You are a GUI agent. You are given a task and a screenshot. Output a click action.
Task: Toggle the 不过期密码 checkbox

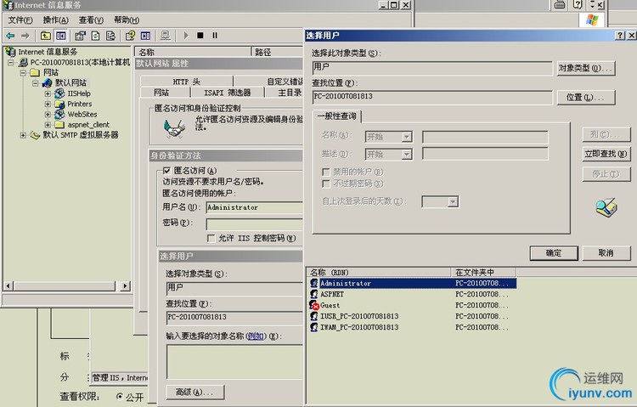coord(326,184)
